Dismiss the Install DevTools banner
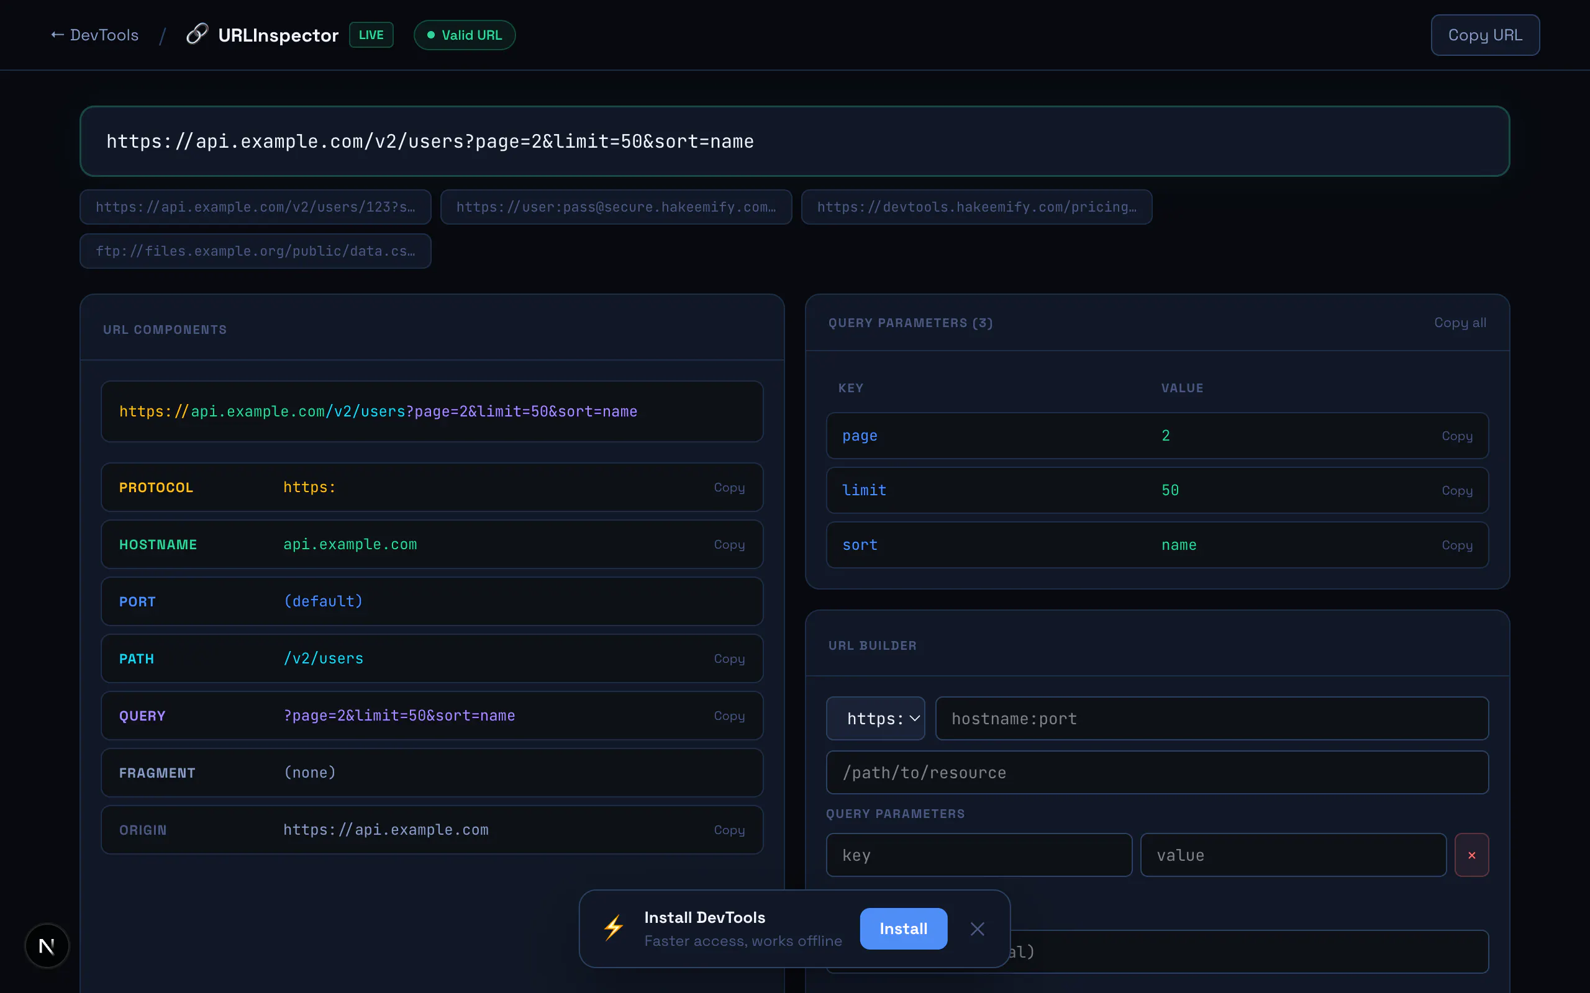This screenshot has width=1590, height=993. 977,928
